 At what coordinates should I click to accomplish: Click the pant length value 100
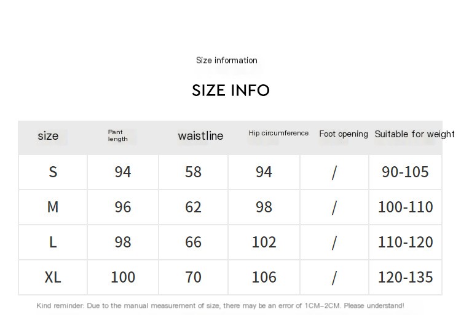click(123, 277)
